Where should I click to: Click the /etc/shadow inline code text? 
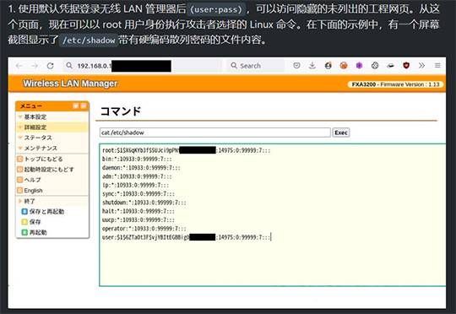tap(89, 41)
